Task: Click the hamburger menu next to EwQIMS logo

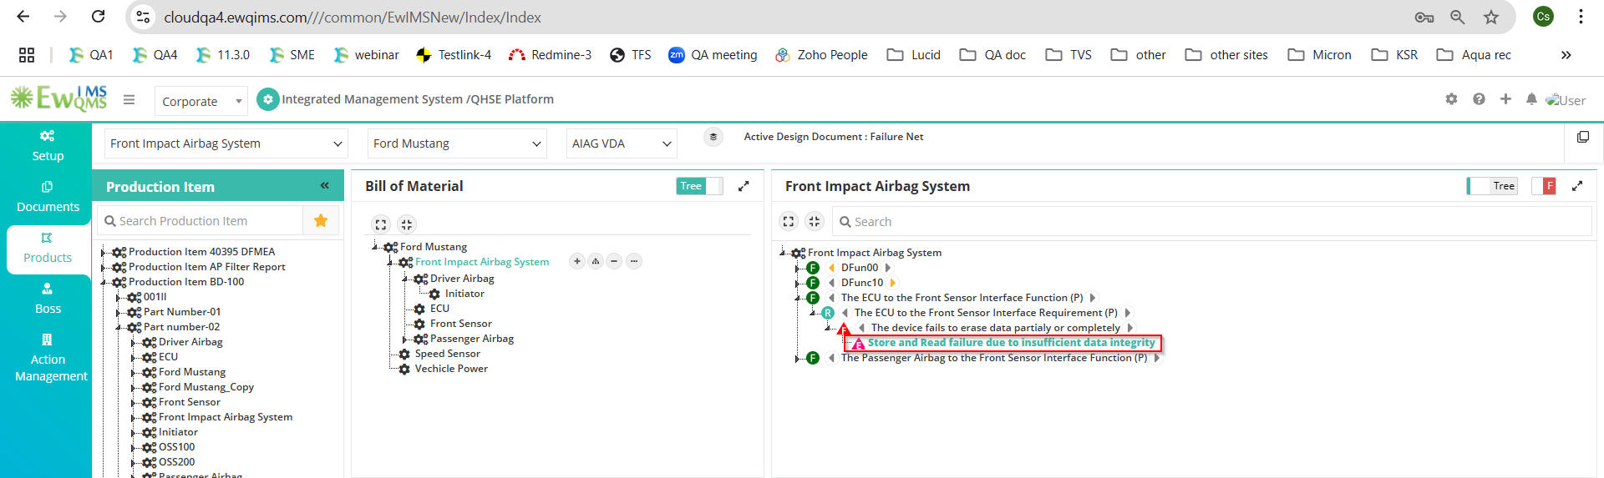Action: tap(129, 99)
